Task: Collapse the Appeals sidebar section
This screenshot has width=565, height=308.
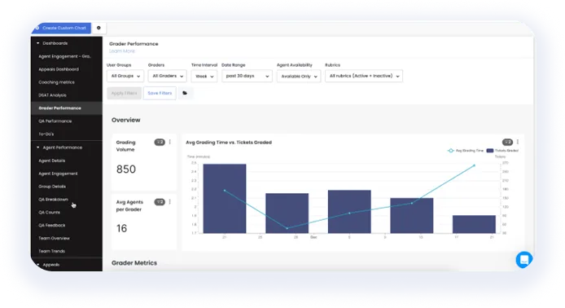Action: tap(48, 265)
